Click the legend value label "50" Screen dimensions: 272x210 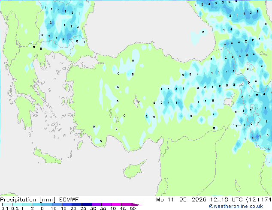(x=133, y=208)
